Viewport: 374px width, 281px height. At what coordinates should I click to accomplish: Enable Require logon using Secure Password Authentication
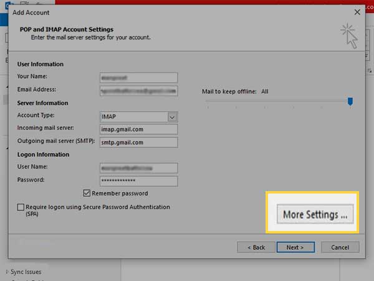[21, 207]
